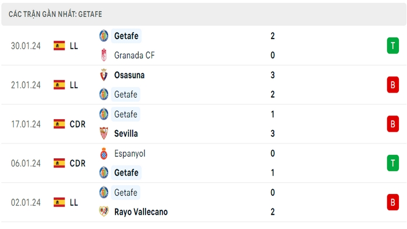This screenshot has width=407, height=229.
Task: Click the Rayo Vallecano club crest
Action: [x=104, y=212]
